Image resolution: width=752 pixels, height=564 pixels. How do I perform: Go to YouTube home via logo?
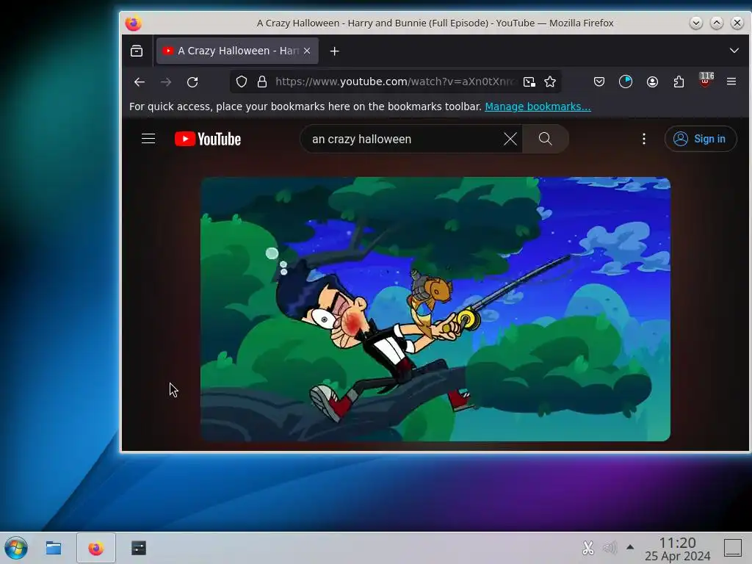tap(208, 139)
